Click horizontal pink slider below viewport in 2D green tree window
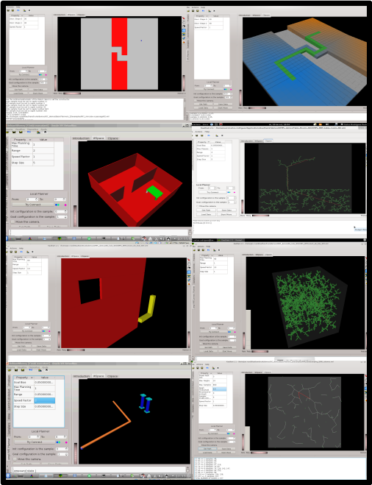372x485 pixels. 260,216
